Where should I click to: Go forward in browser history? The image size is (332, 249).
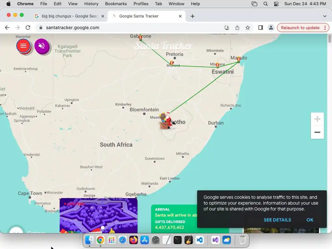(18, 28)
